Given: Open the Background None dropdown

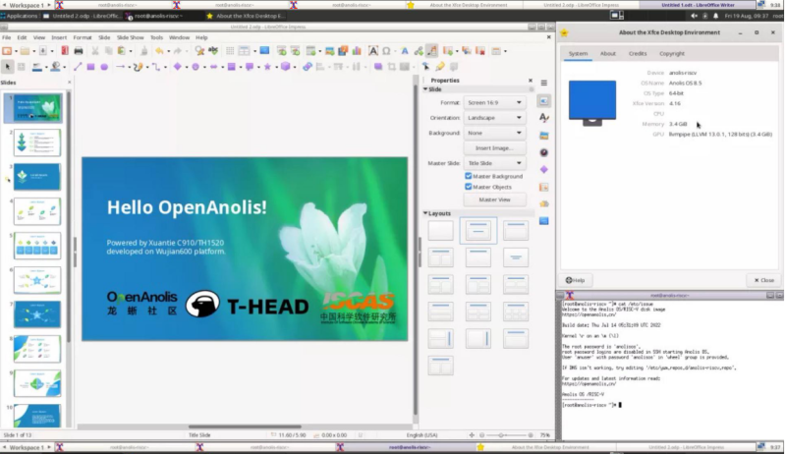Looking at the screenshot, I should 494,133.
